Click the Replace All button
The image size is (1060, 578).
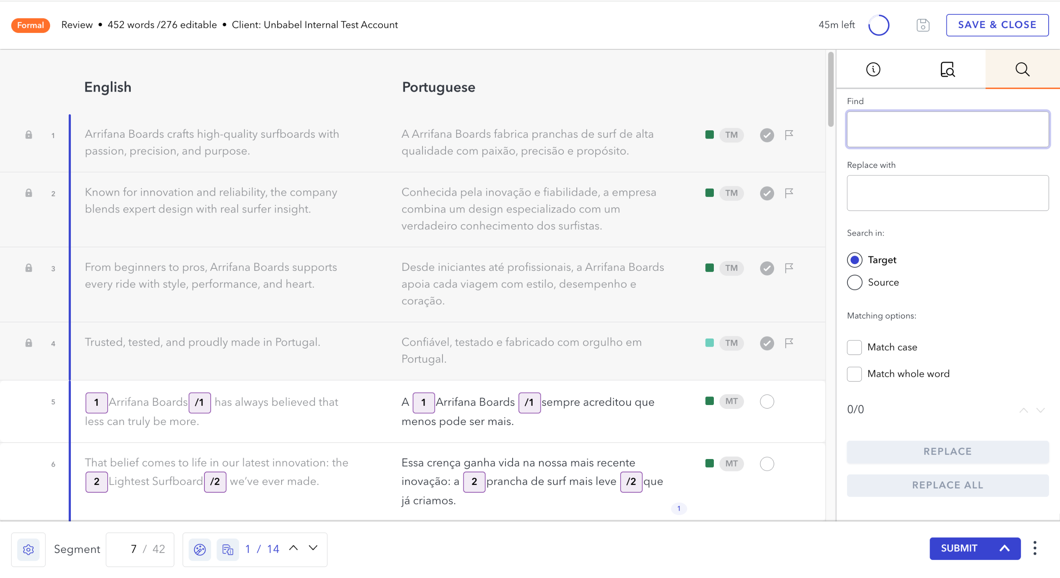(947, 485)
